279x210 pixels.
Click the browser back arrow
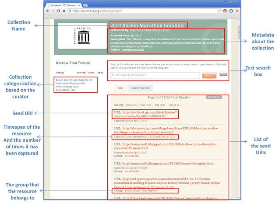(x=47, y=11)
